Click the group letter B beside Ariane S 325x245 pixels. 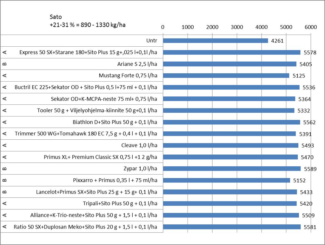4,64
